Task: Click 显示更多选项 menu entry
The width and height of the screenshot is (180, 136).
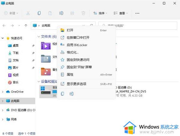Action: tap(76, 84)
